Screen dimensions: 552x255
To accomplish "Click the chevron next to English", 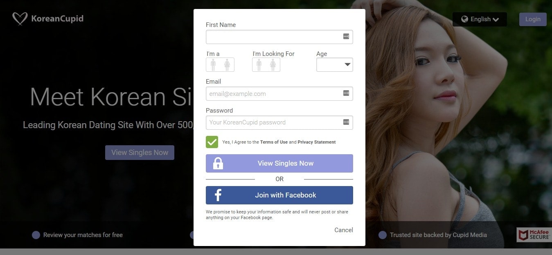I will [x=496, y=19].
